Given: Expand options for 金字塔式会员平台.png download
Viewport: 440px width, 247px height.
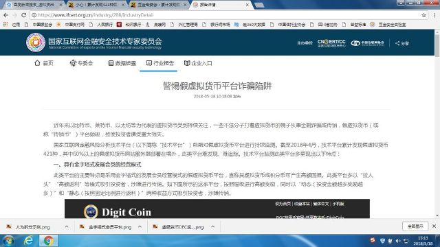Looking at the screenshot, I should tap(140, 227).
